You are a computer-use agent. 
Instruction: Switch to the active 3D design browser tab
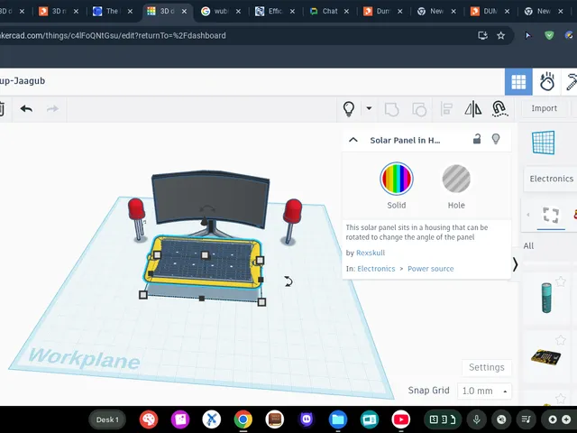[167, 12]
